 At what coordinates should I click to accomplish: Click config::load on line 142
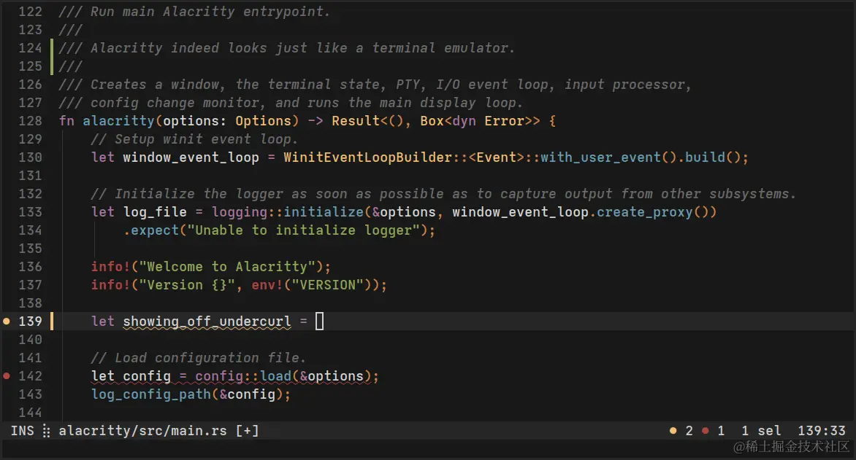click(243, 376)
